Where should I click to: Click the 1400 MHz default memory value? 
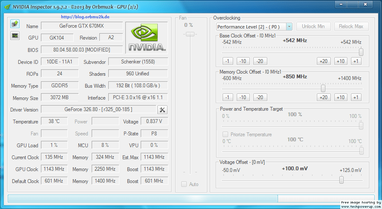coord(105,181)
